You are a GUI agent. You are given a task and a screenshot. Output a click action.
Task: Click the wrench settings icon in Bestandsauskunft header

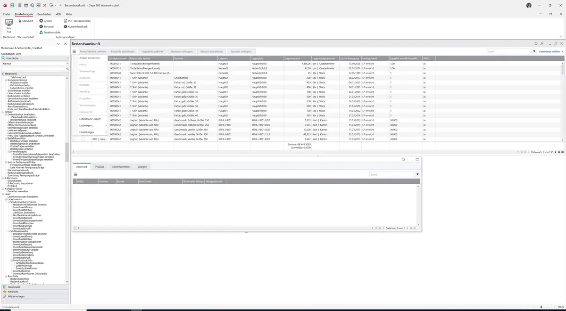point(542,43)
